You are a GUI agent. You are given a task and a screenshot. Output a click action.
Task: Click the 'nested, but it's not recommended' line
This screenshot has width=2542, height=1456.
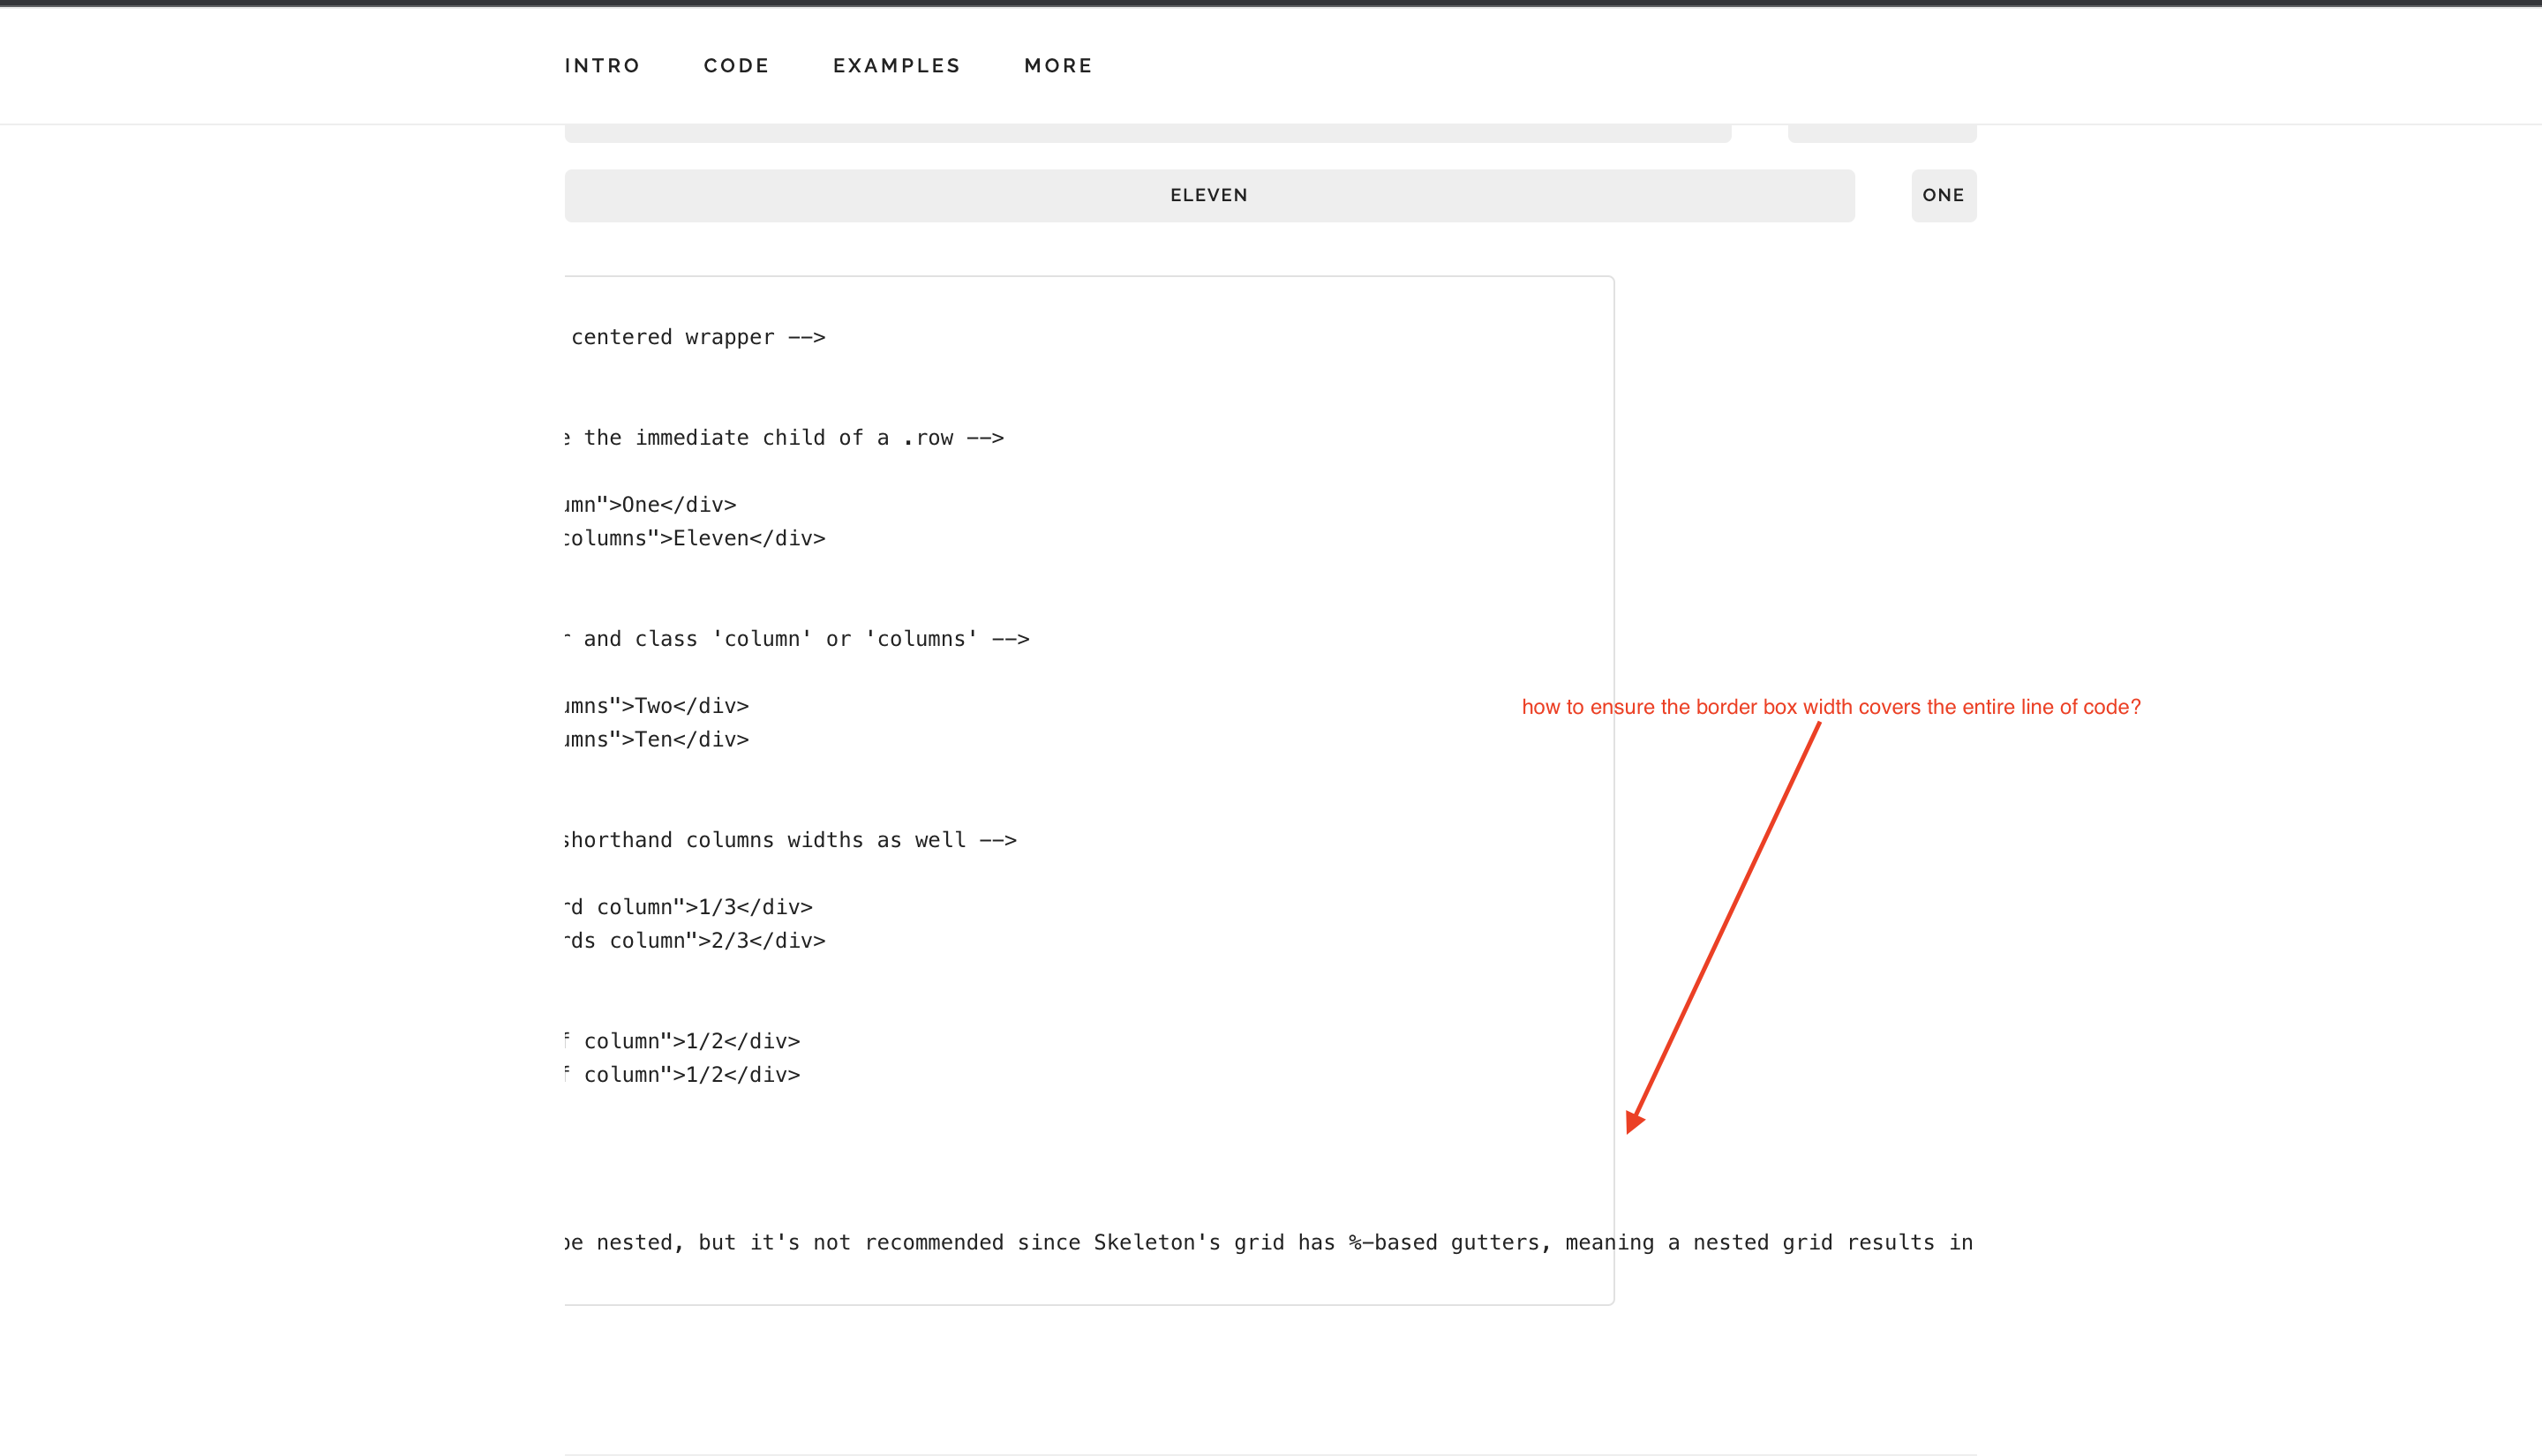coord(1269,1243)
